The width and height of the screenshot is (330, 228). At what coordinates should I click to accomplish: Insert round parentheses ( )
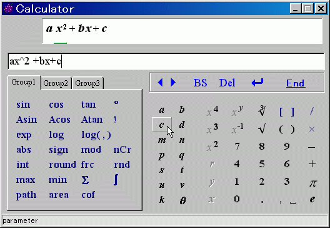(x=287, y=129)
